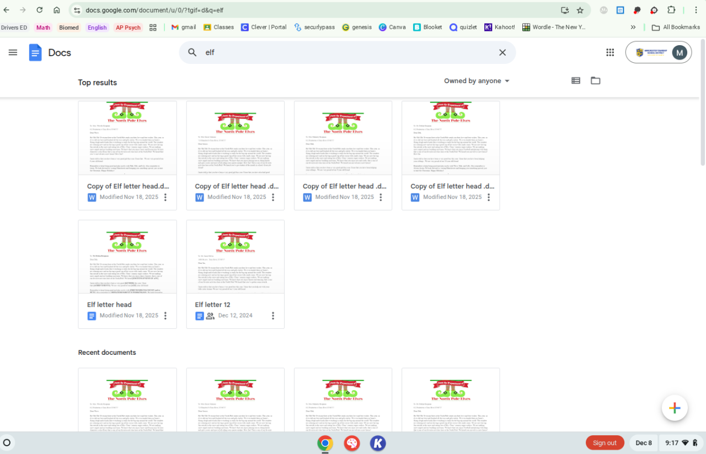
Task: Open the 'Math' bookmark folder
Action: (x=43, y=28)
